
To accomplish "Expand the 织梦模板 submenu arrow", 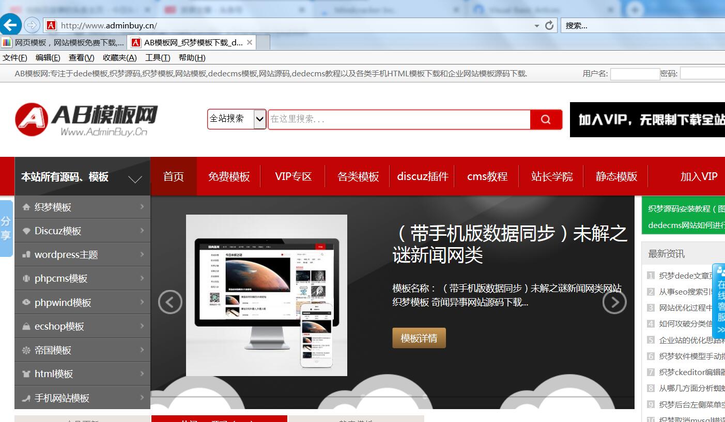I will click(144, 207).
